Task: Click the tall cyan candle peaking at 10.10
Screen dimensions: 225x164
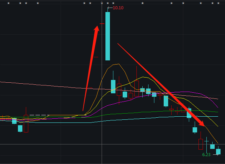Action: click(108, 36)
